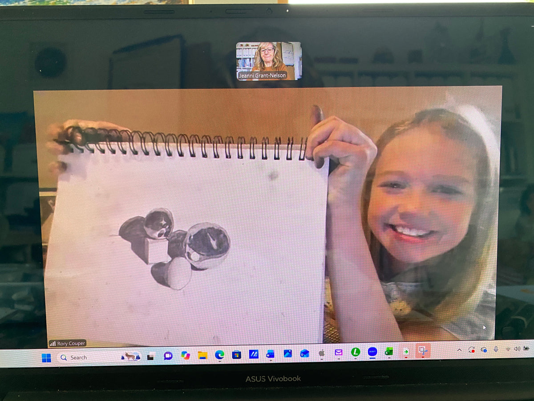Click the microphone tray icon

tap(496, 349)
